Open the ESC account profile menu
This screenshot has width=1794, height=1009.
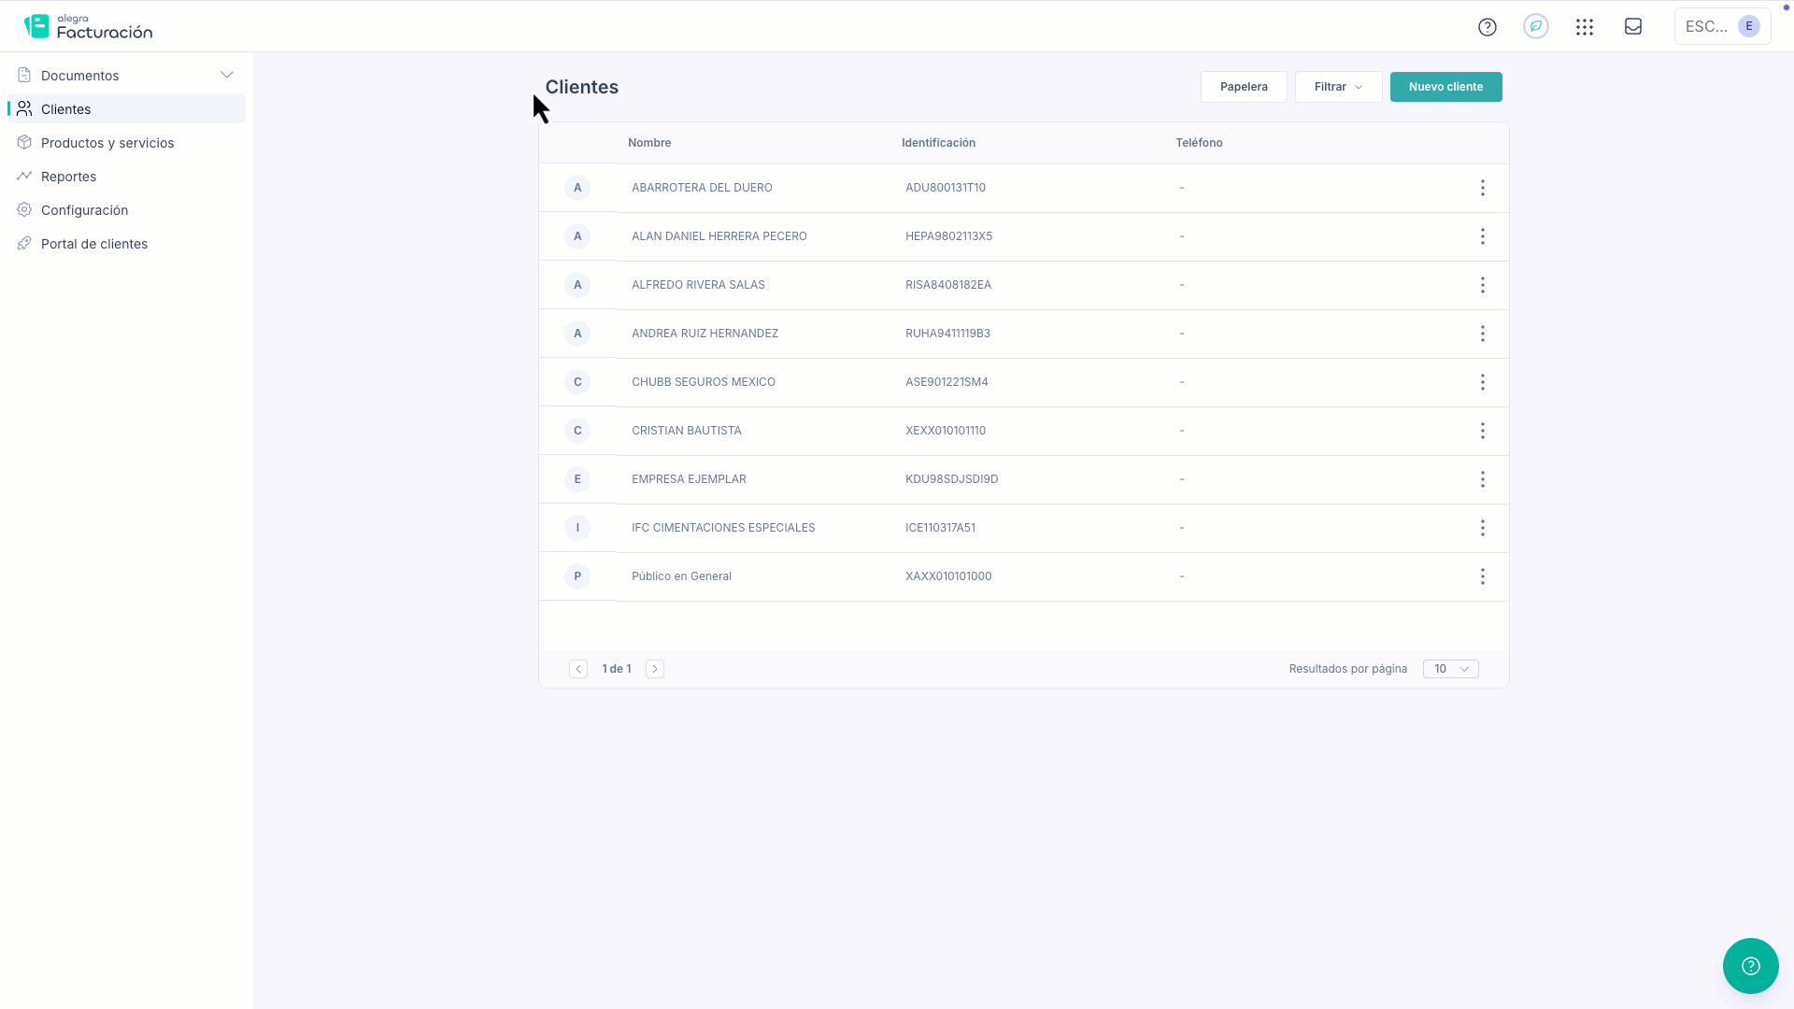[x=1721, y=27]
